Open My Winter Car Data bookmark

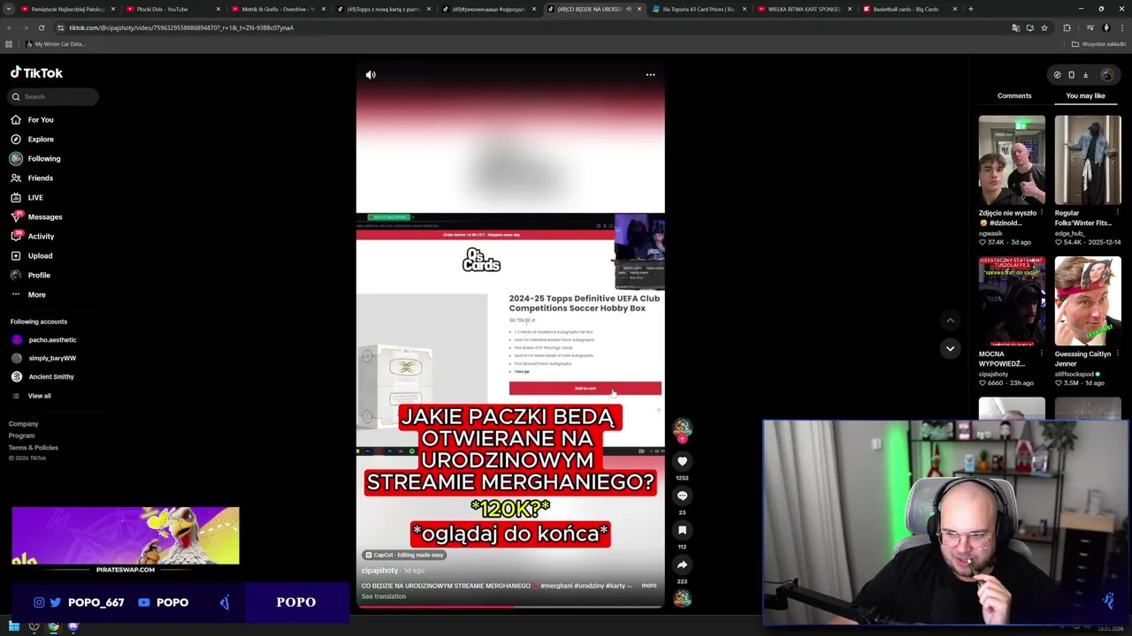click(x=55, y=44)
